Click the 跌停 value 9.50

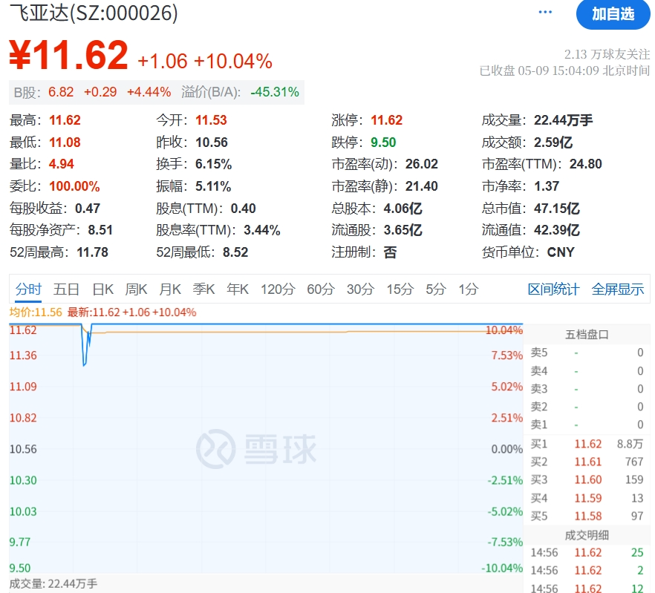click(x=383, y=142)
